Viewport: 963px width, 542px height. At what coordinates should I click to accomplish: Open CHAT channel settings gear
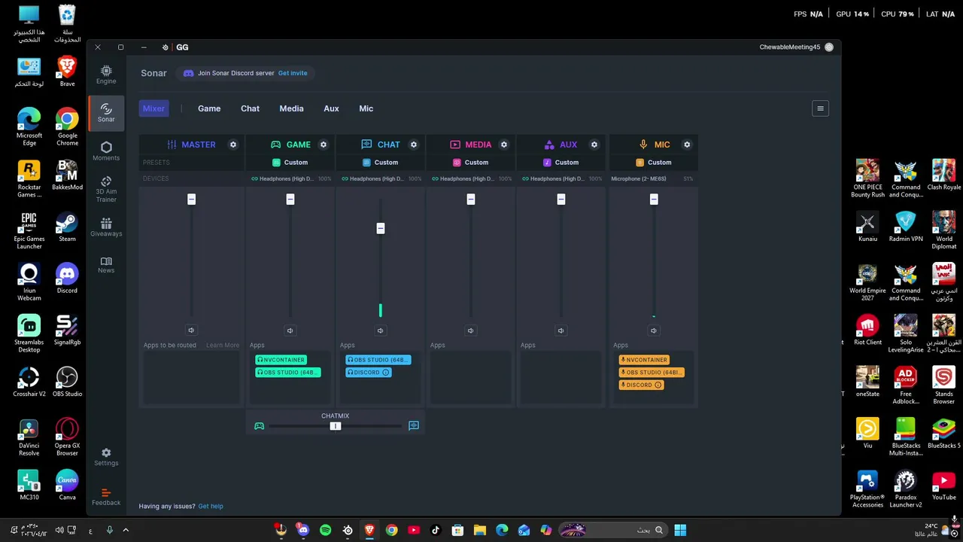[x=414, y=145]
